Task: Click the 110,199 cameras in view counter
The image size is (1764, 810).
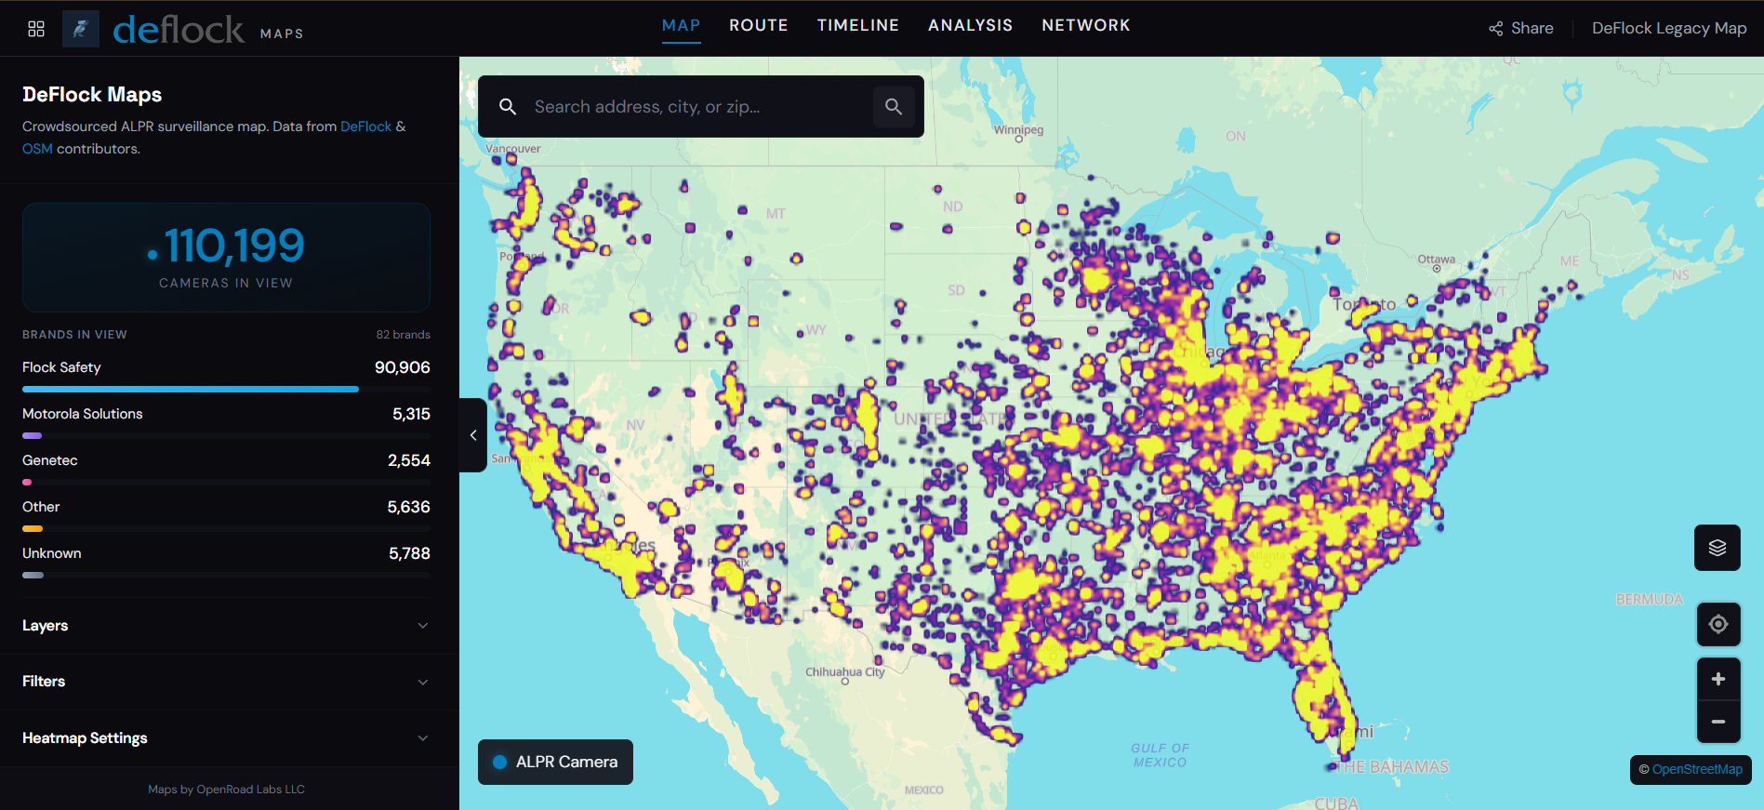Action: pos(226,257)
